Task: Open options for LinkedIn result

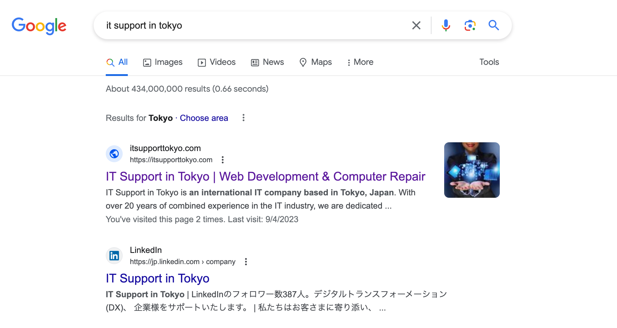Action: tap(246, 262)
